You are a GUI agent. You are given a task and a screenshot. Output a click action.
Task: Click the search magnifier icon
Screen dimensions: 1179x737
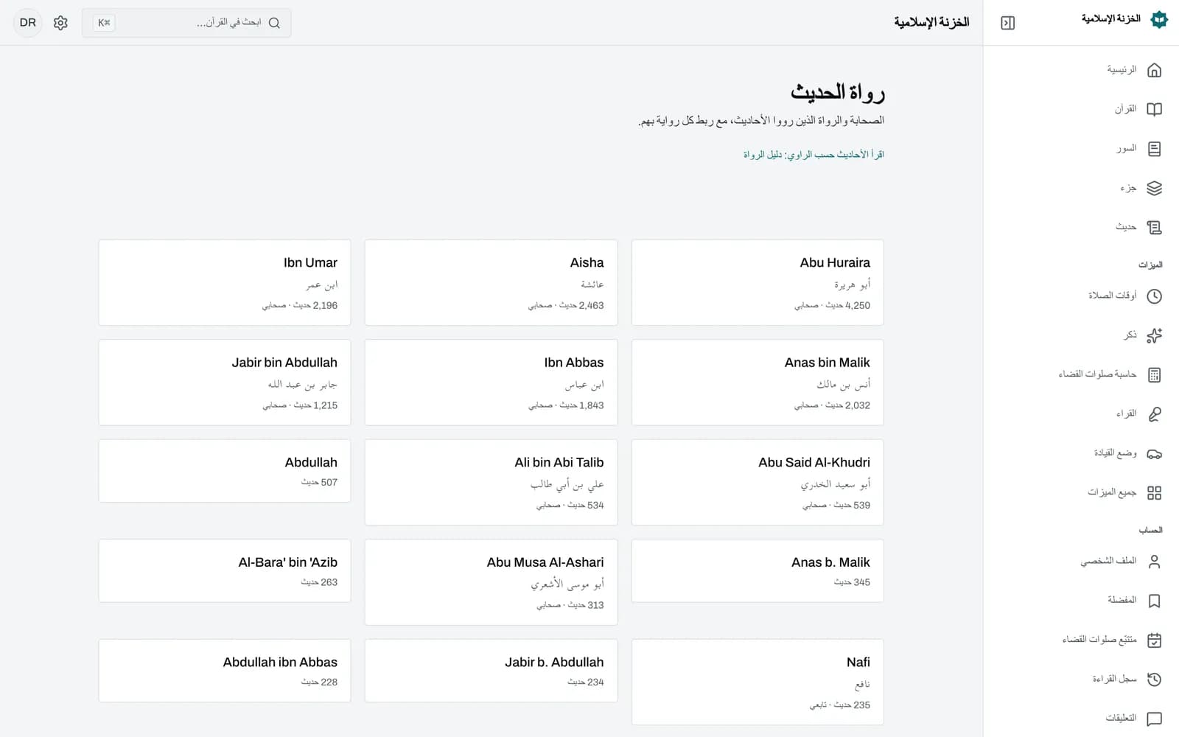(274, 23)
